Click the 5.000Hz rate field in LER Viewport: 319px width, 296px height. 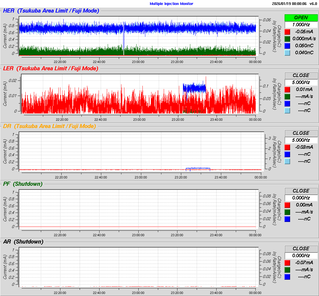301,82
